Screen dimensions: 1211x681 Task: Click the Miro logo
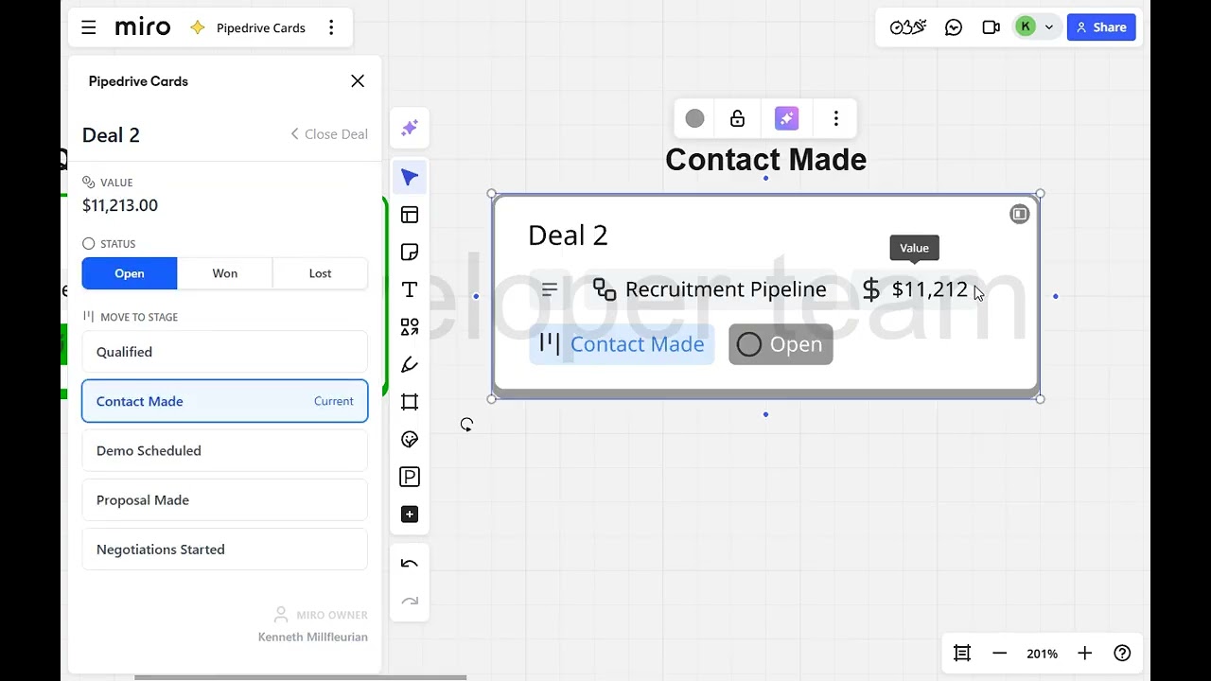pyautogui.click(x=143, y=27)
